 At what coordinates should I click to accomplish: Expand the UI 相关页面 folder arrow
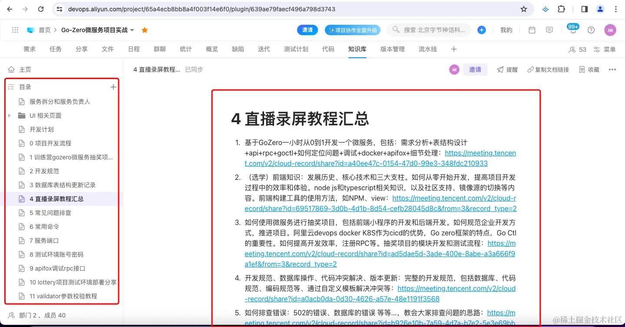click(x=10, y=116)
